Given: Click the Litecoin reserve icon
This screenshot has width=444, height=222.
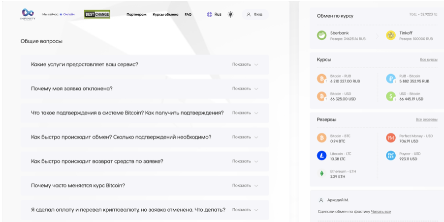Looking at the screenshot, I should click(322, 156).
